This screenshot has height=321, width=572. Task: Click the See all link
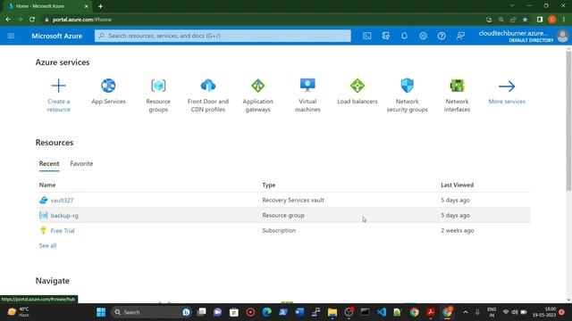click(x=47, y=246)
